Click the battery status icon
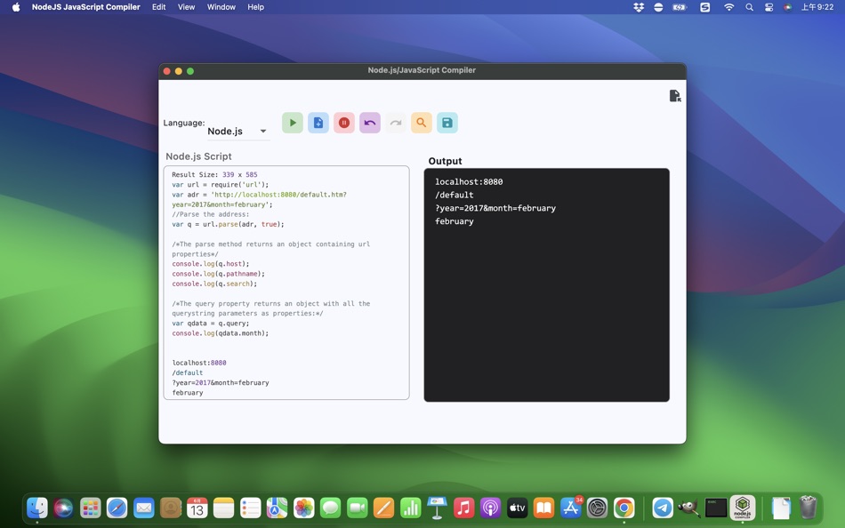This screenshot has height=528, width=845. point(680,7)
